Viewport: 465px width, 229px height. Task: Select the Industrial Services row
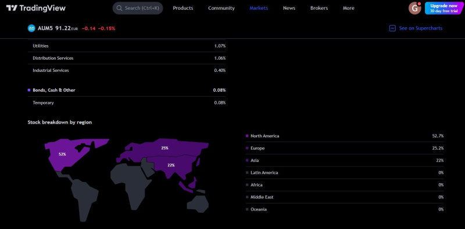click(x=127, y=70)
